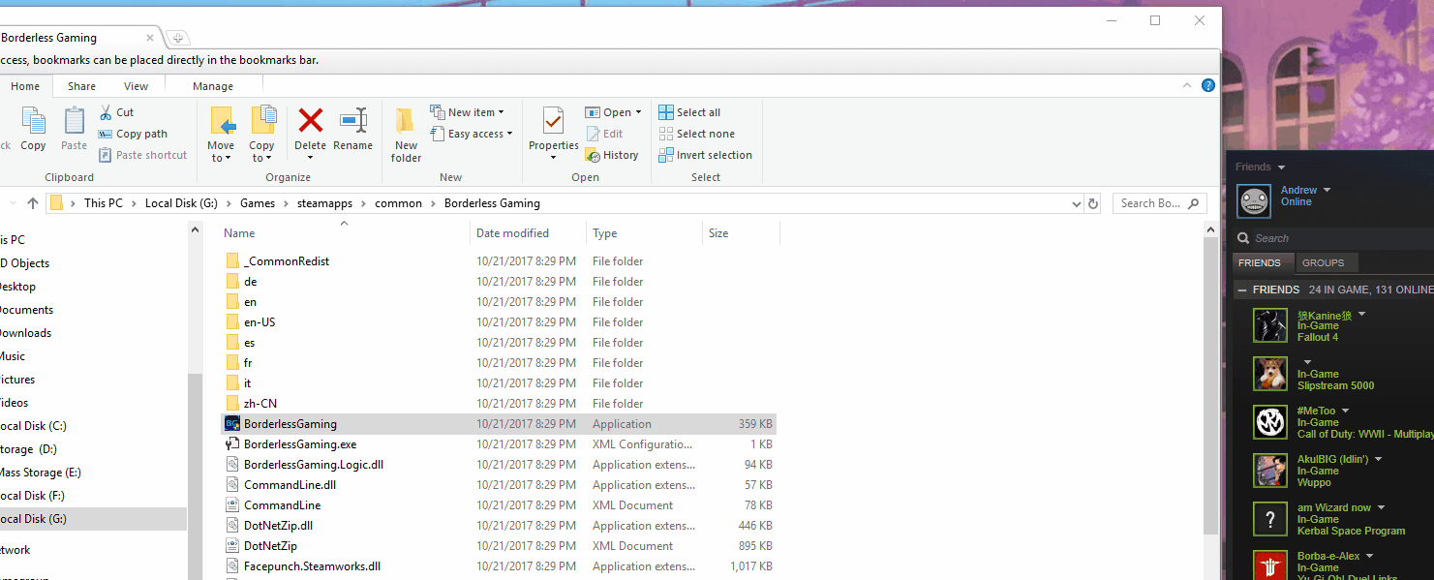Click AkulBIG friend's avatar
The height and width of the screenshot is (580, 1434).
[x=1270, y=471]
